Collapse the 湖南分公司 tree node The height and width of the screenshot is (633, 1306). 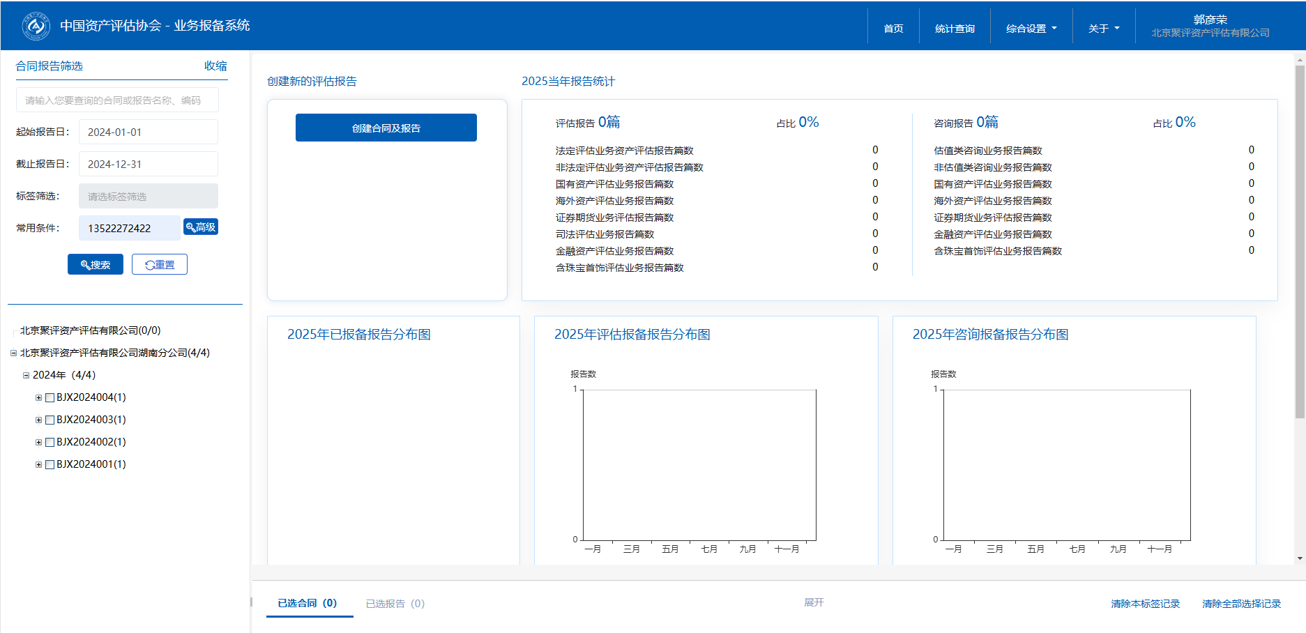coord(13,353)
